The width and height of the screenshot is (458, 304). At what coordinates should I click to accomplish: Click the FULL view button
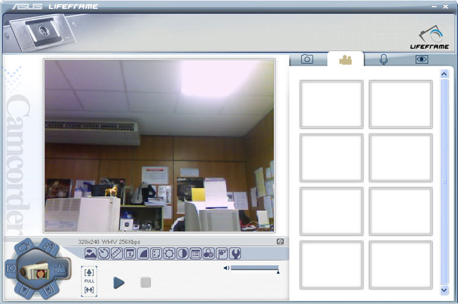[89, 281]
